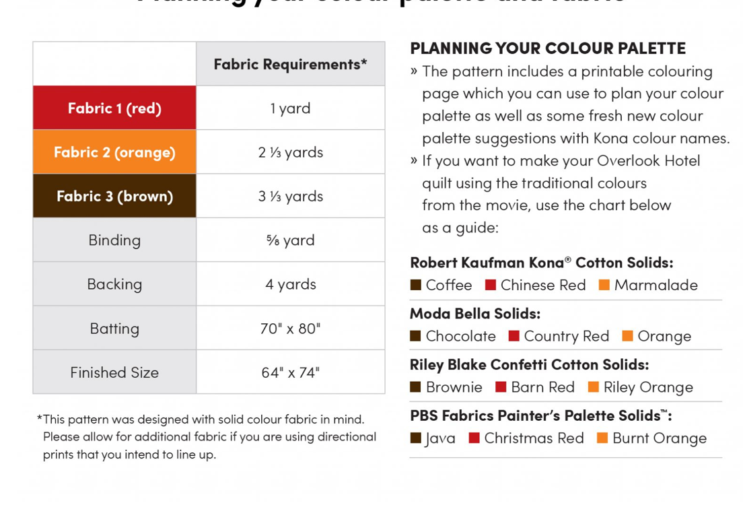The height and width of the screenshot is (505, 743).
Task: Select the brown swatch beside Chocolate
Action: click(x=416, y=336)
